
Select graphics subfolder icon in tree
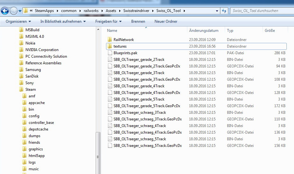click(x=24, y=149)
